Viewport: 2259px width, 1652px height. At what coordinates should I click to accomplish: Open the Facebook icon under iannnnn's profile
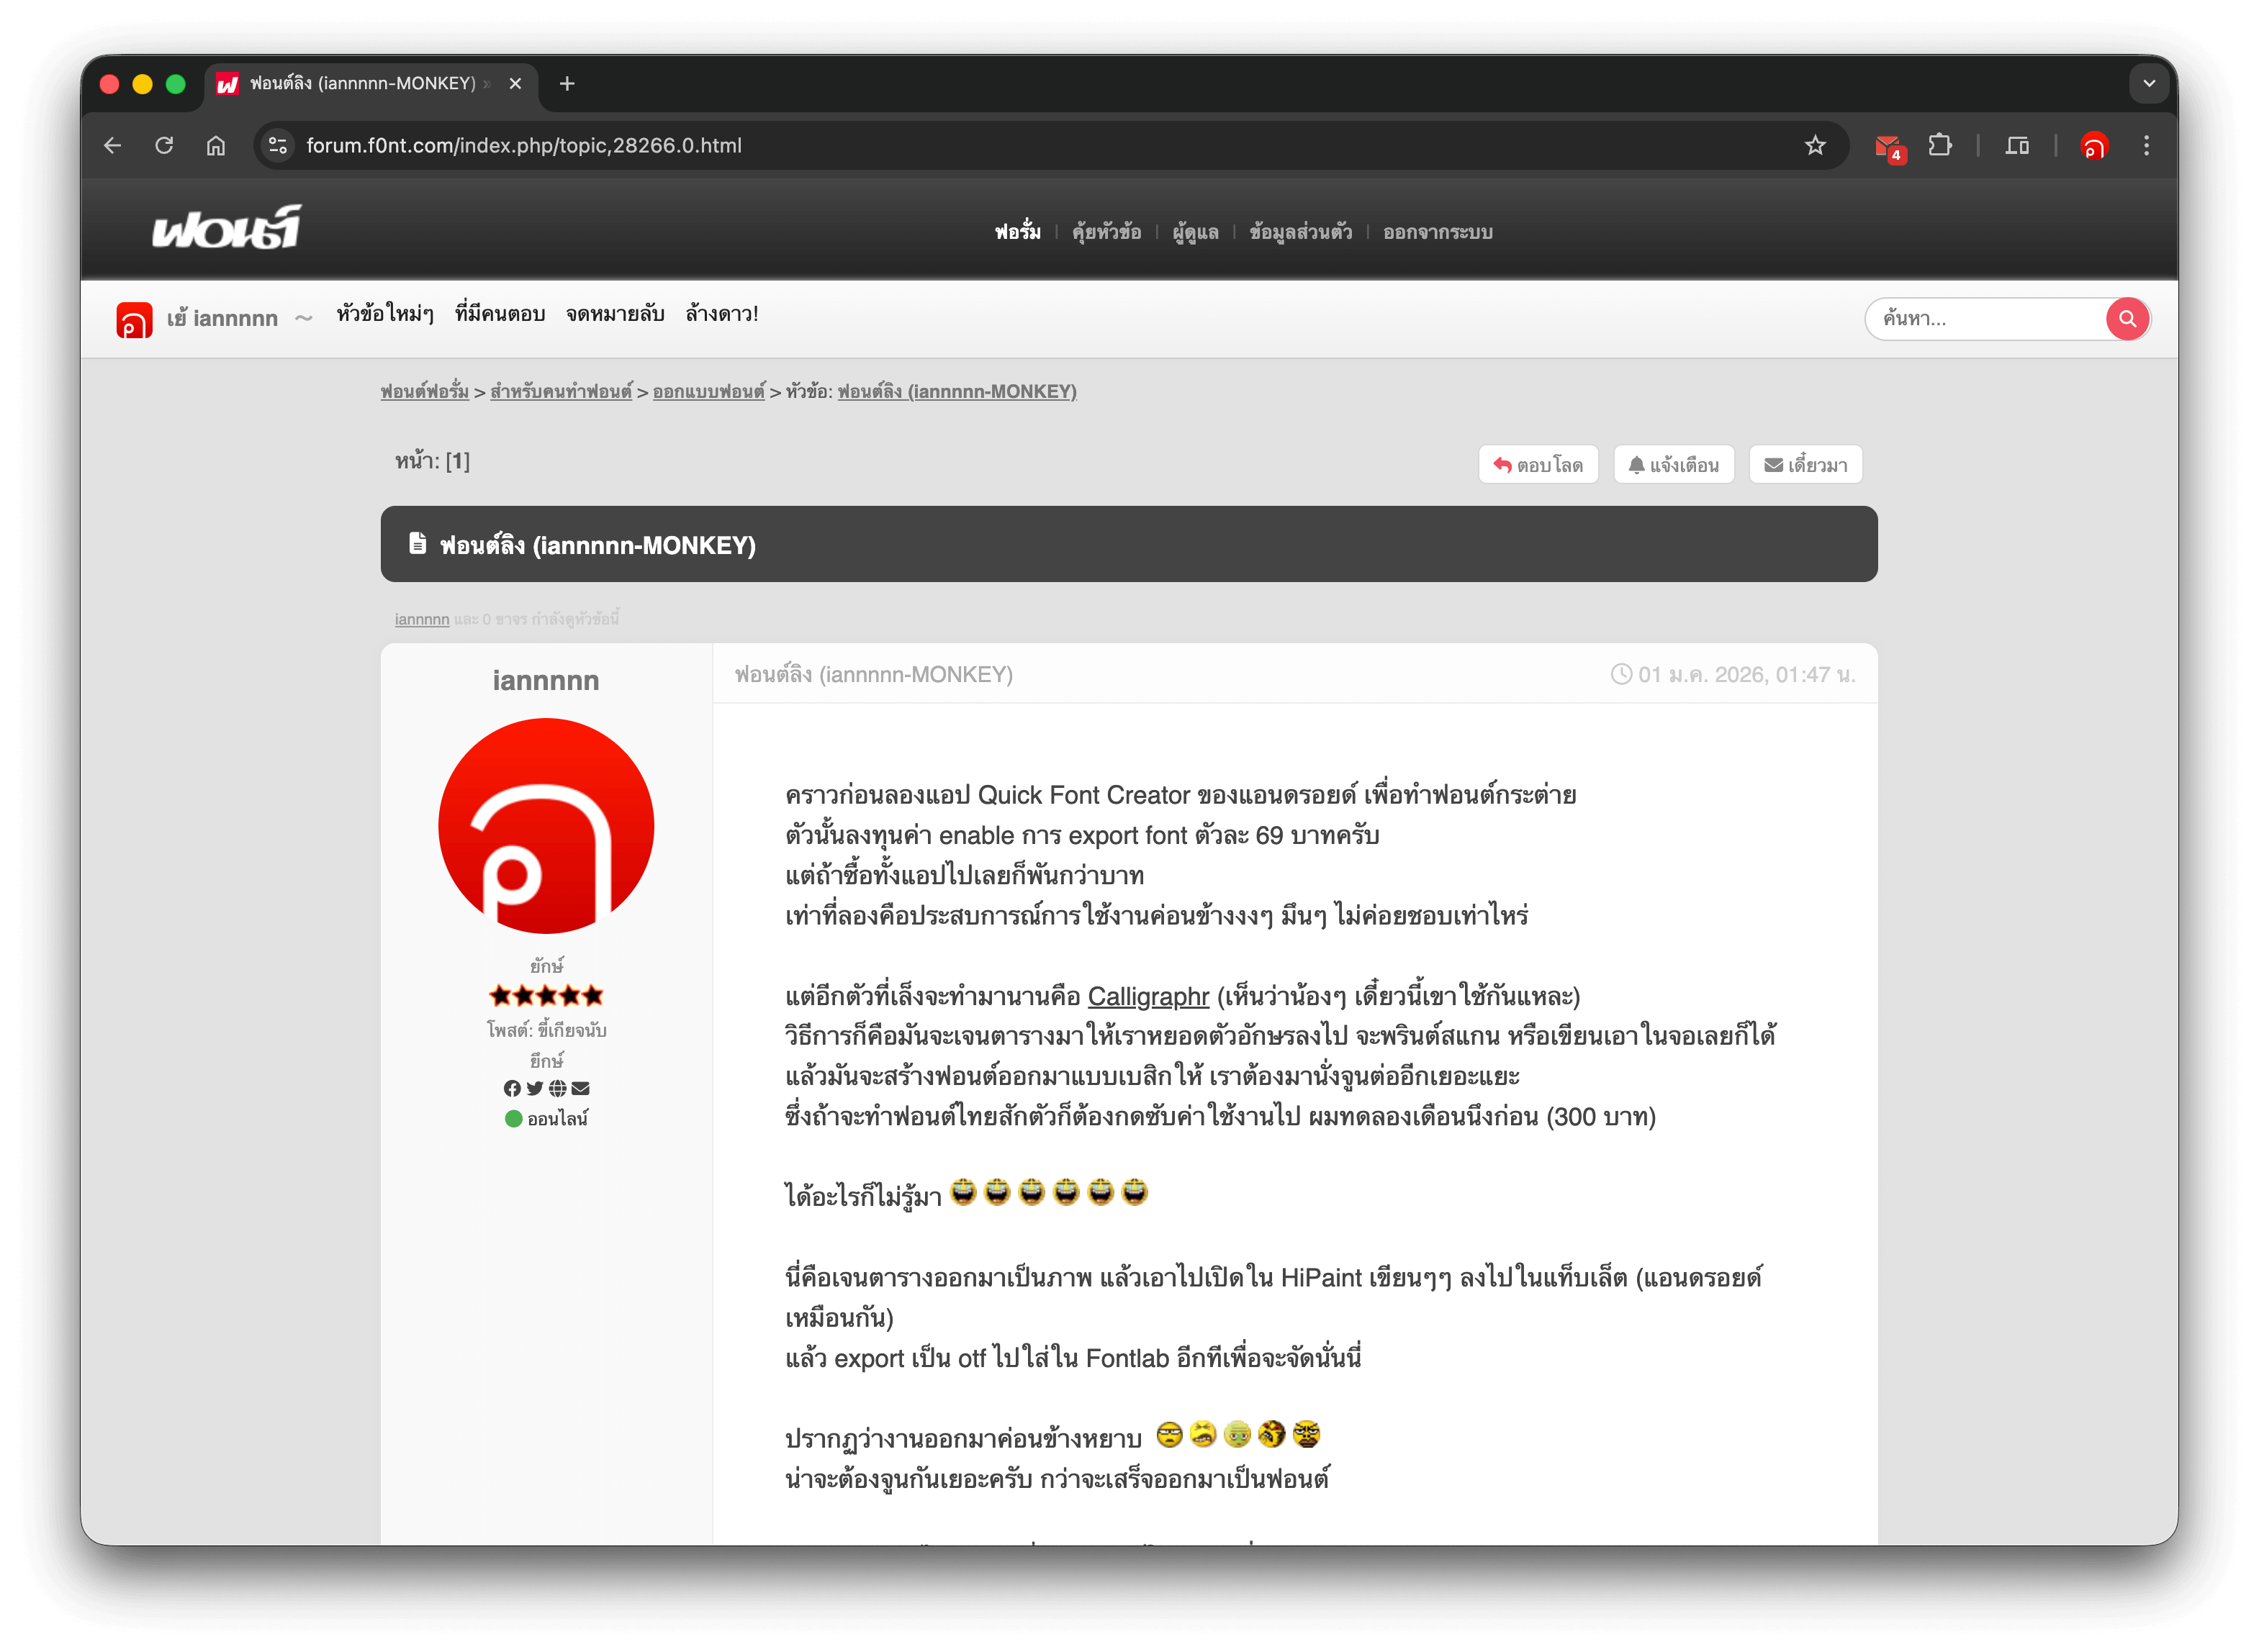tap(513, 1088)
